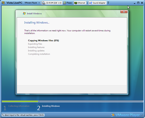145x118 pixels.
Task: Toggle the CD-ROM (IDE 1:0) device
Action: pyautogui.click(x=52, y=3)
